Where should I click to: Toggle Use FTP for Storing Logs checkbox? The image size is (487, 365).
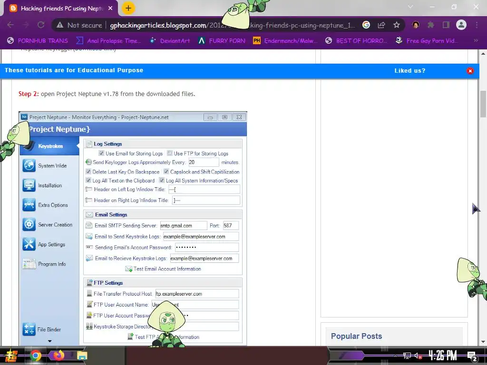(x=170, y=153)
